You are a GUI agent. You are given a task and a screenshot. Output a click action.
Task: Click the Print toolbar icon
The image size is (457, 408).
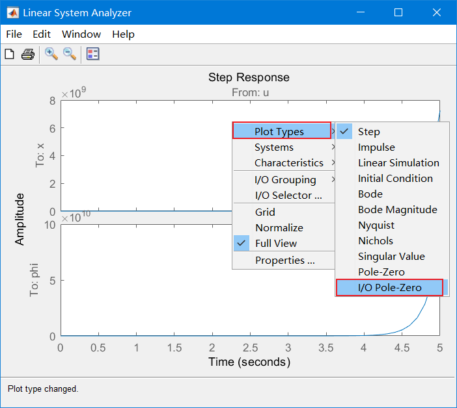(27, 54)
